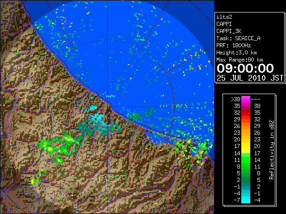Viewport: 286px width, 214px height.
Task: Select the Height:3.0 km value
Action: (236, 53)
